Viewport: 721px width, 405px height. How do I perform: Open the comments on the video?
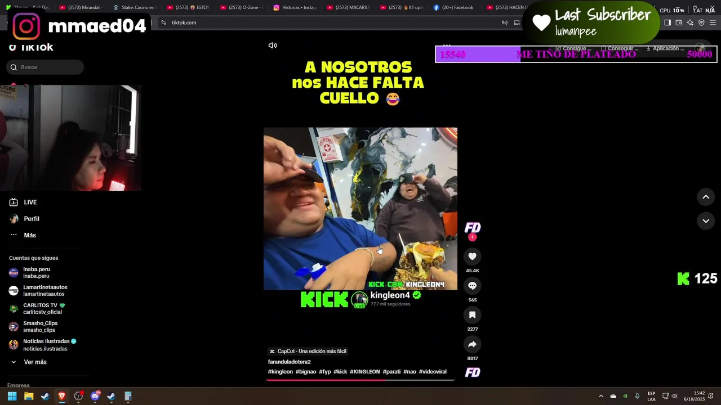tap(472, 286)
